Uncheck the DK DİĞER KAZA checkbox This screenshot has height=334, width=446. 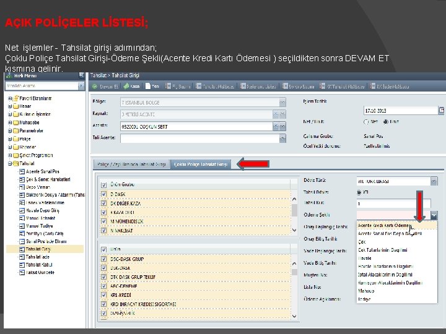coord(104,203)
